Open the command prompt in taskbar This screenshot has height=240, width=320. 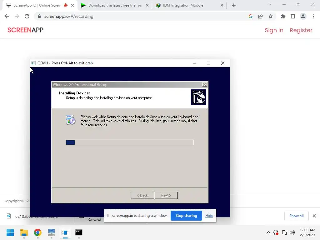click(79, 232)
